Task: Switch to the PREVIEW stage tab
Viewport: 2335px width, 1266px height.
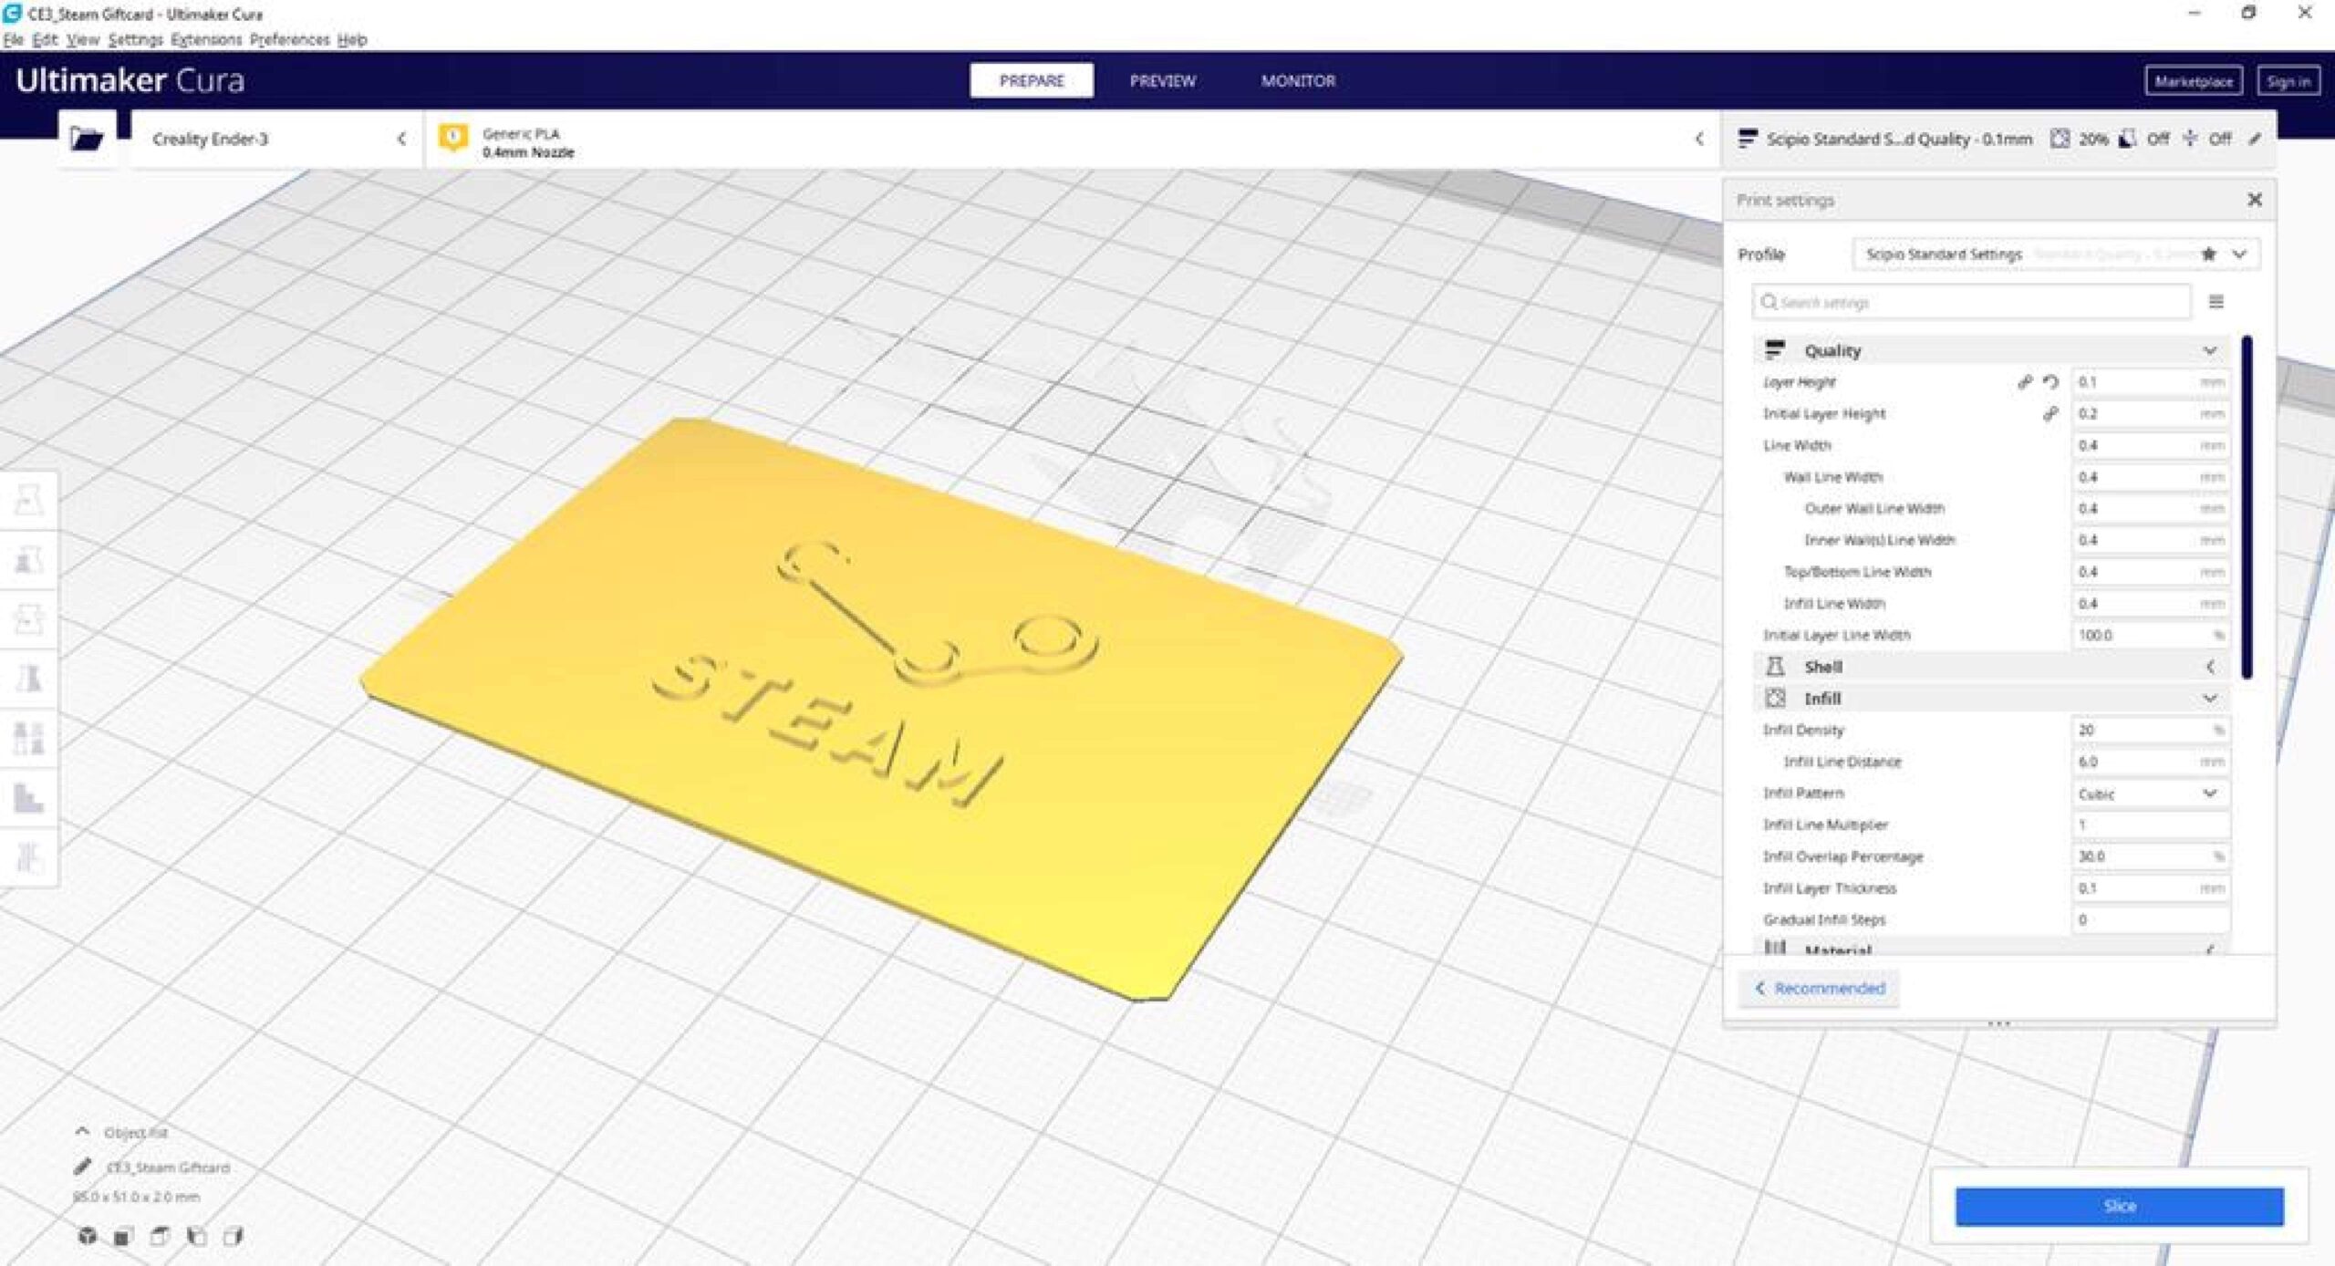Action: [1162, 80]
